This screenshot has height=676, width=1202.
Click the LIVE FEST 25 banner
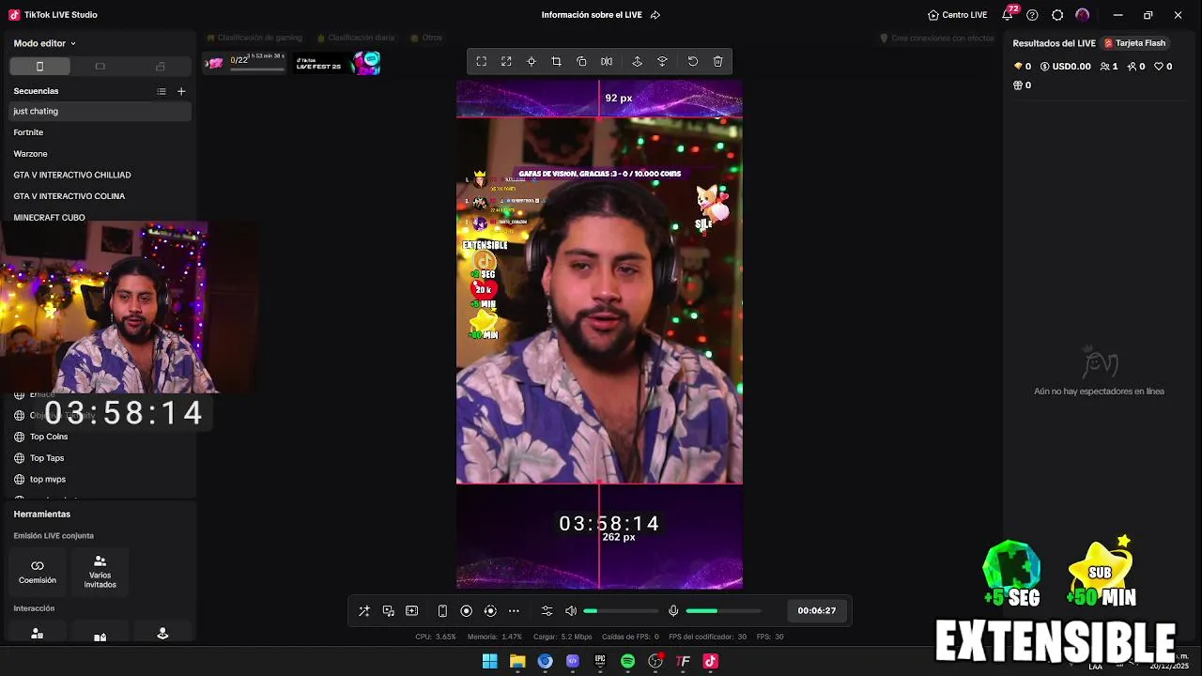[336, 63]
